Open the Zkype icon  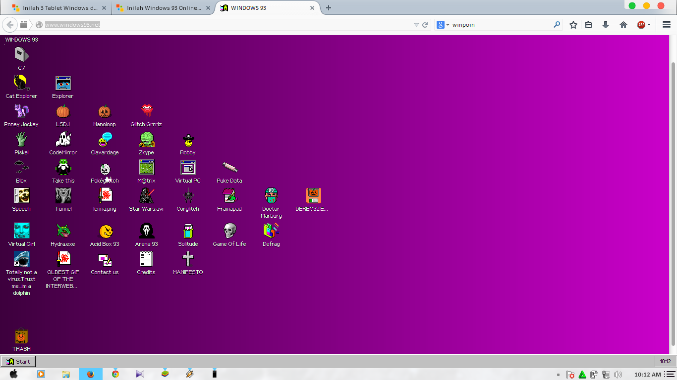click(x=146, y=139)
